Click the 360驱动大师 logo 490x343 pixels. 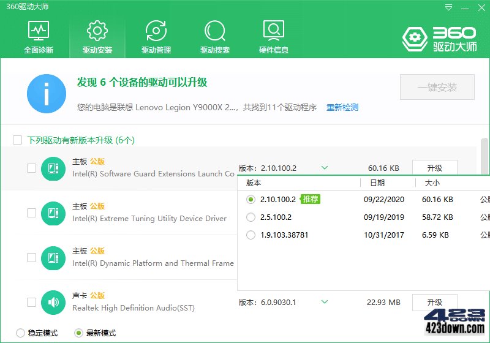point(439,39)
